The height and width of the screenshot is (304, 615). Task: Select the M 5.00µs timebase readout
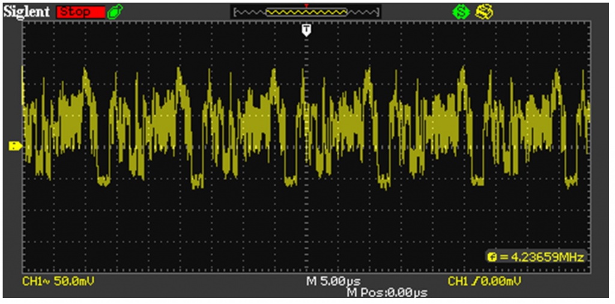click(334, 281)
